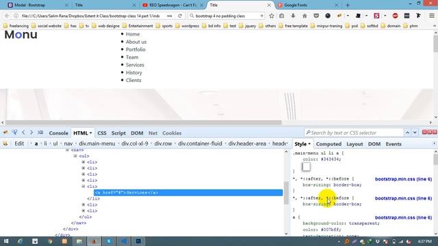Viewport: 438px width, 246px height.
Task: Click the color preview swatch under #343434
Action: [307, 167]
